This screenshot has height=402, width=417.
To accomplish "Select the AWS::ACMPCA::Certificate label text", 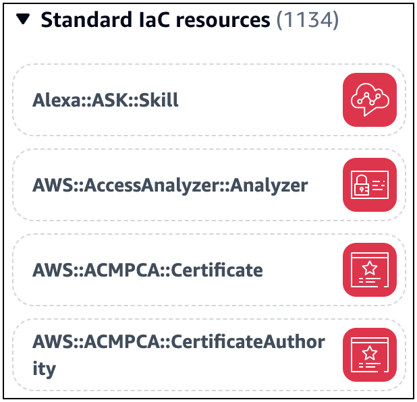I will point(147,270).
